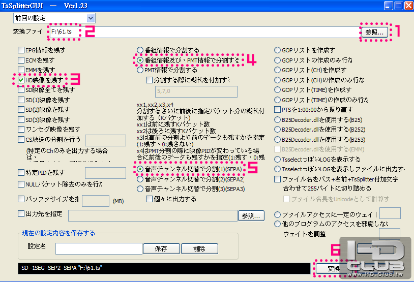Click the black command line text box

pyautogui.click(x=164, y=268)
